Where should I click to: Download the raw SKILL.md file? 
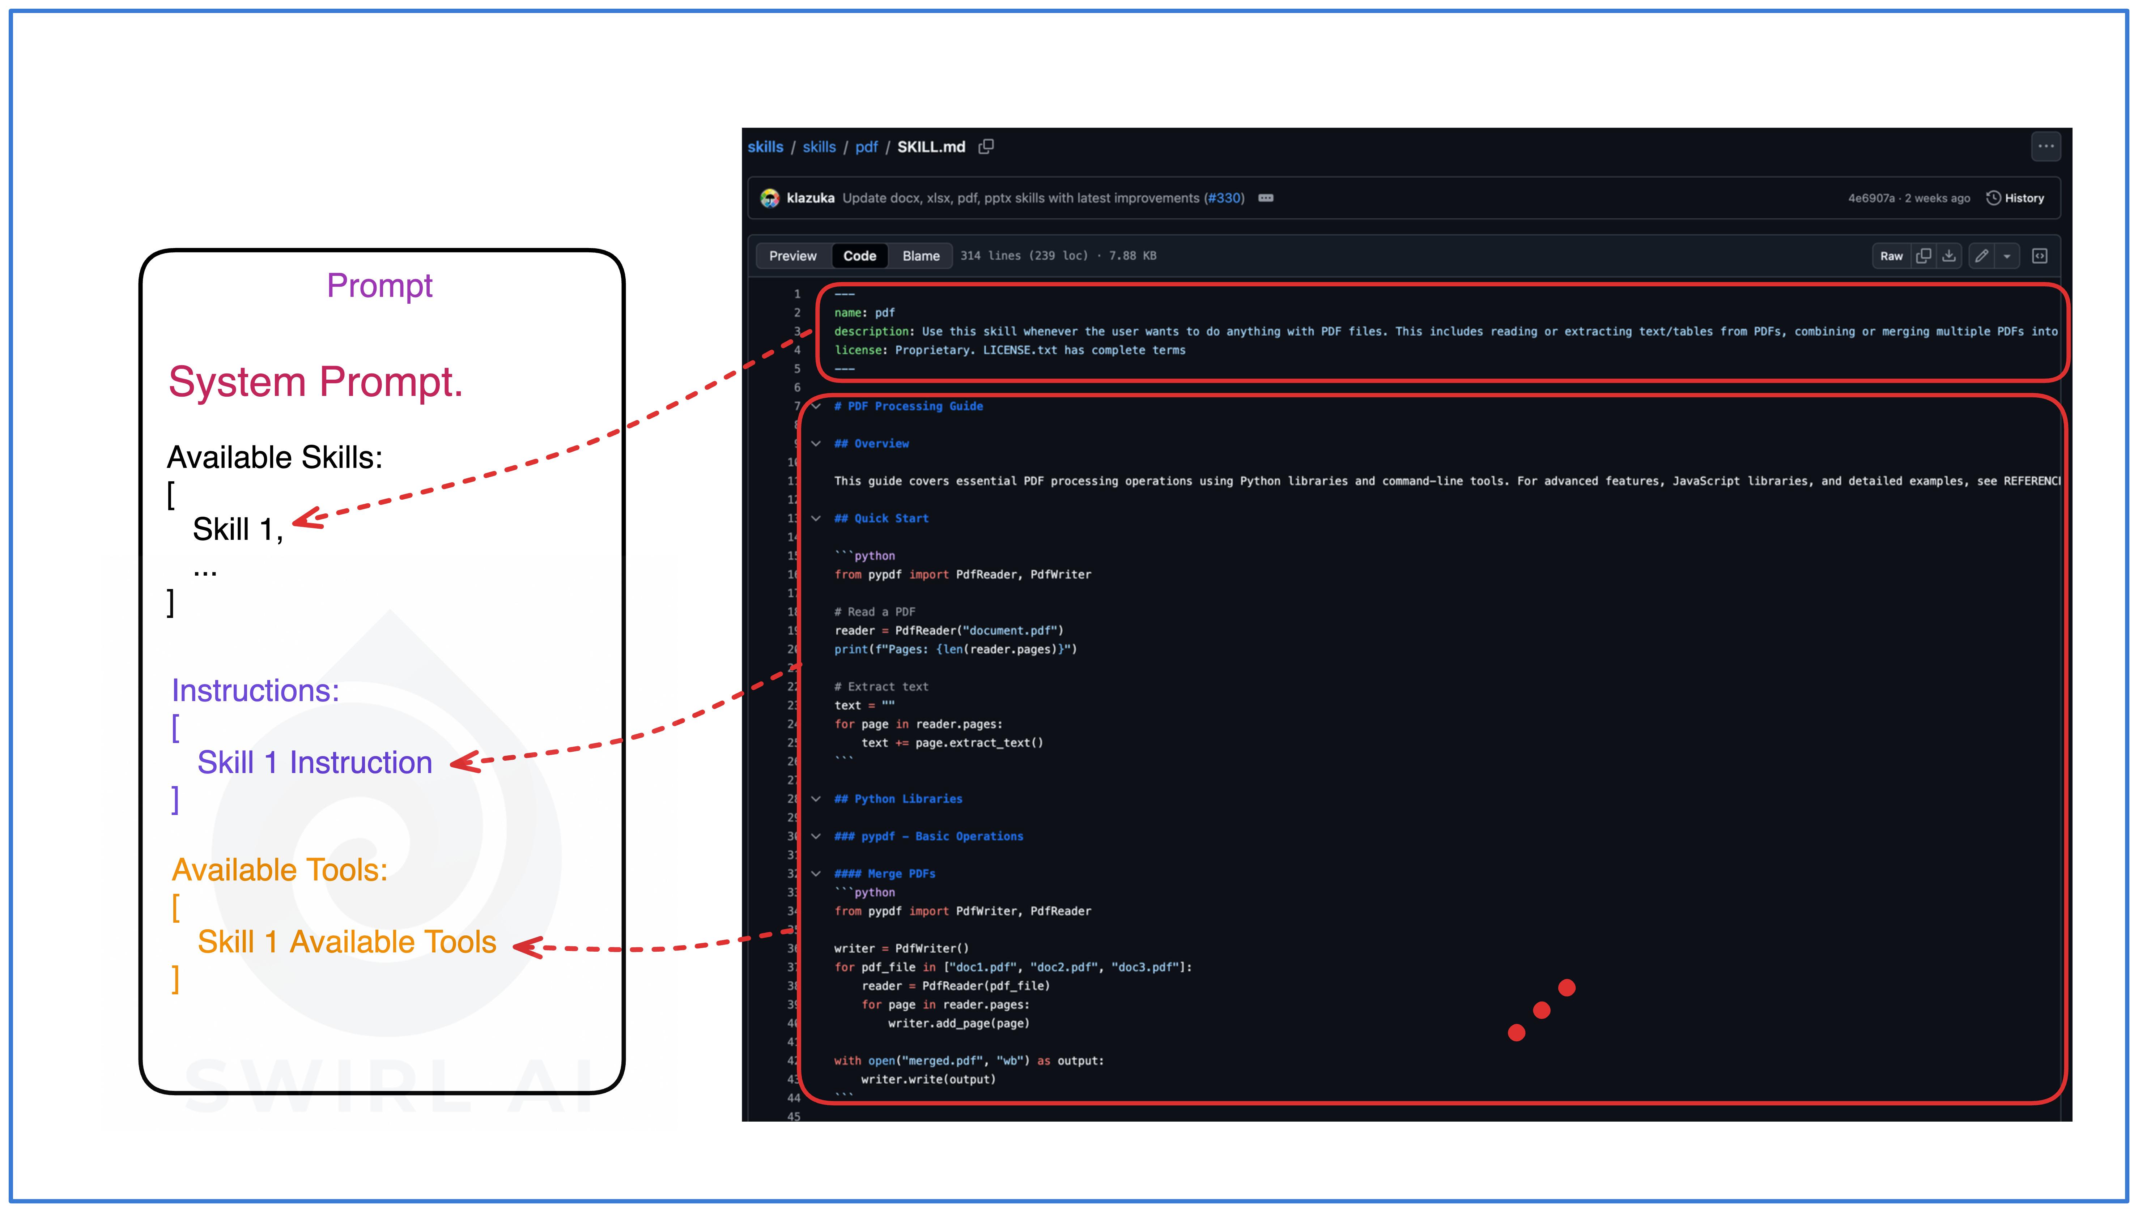point(1949,256)
